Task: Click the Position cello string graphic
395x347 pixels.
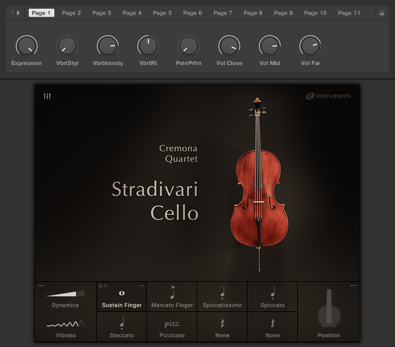Action: (329, 308)
